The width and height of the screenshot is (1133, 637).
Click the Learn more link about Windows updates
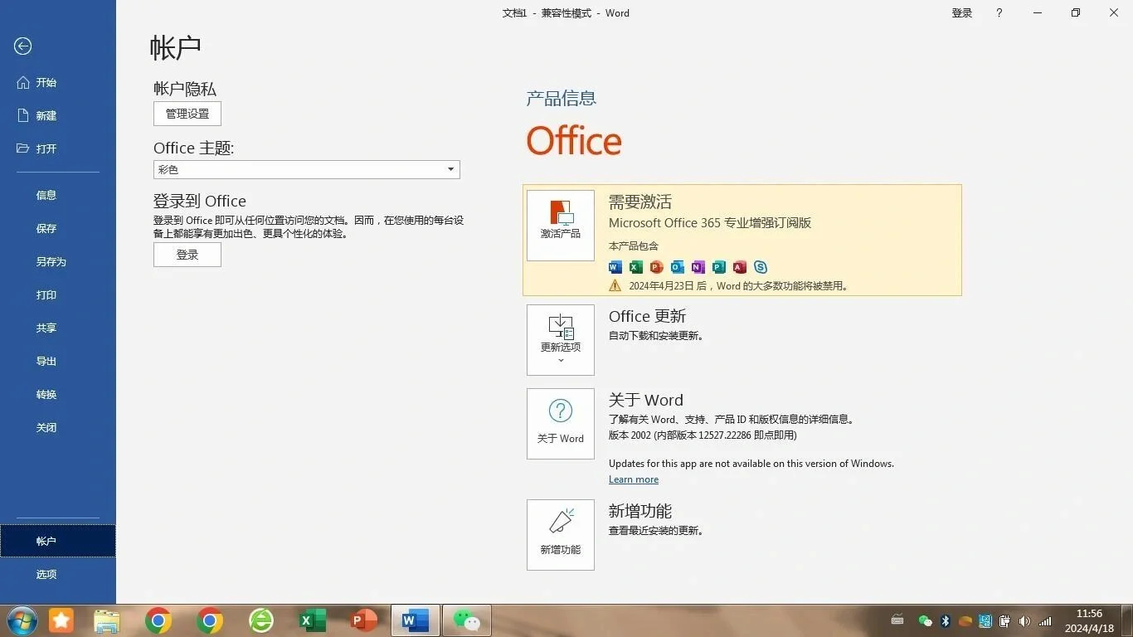[633, 479]
